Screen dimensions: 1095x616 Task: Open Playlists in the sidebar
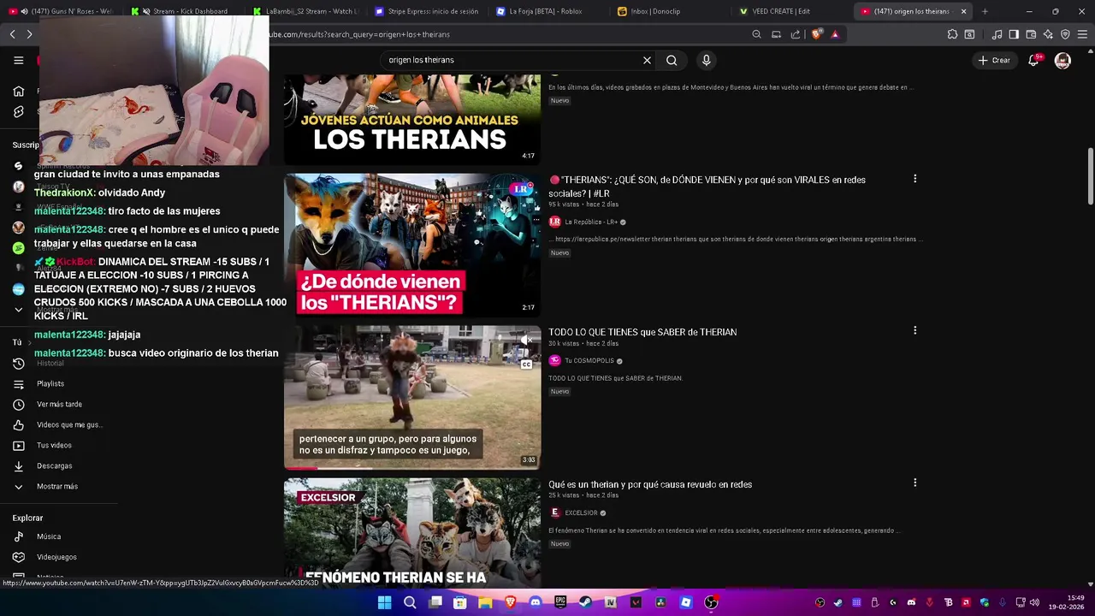(x=50, y=383)
